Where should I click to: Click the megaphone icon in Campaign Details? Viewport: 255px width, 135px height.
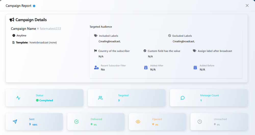(x=12, y=20)
